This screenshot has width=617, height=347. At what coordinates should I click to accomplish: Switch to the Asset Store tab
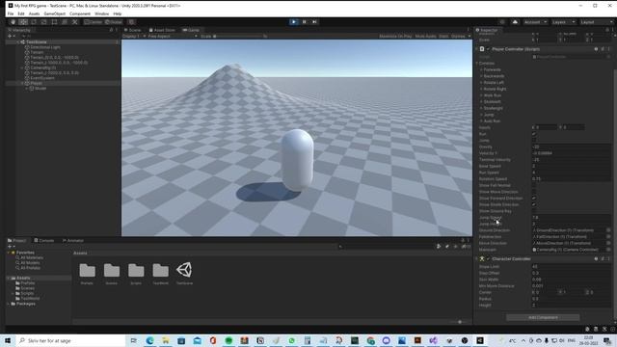[162, 30]
